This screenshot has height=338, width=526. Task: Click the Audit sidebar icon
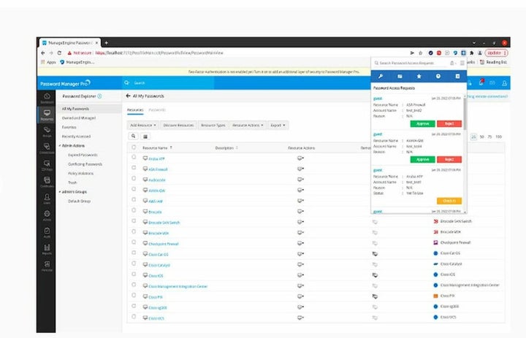(x=47, y=232)
